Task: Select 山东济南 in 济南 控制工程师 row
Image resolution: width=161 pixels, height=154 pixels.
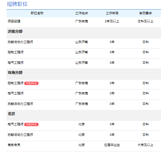Action: (x=81, y=52)
